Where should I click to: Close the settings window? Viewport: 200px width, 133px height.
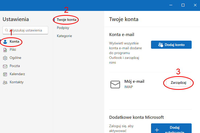(x=195, y=5)
